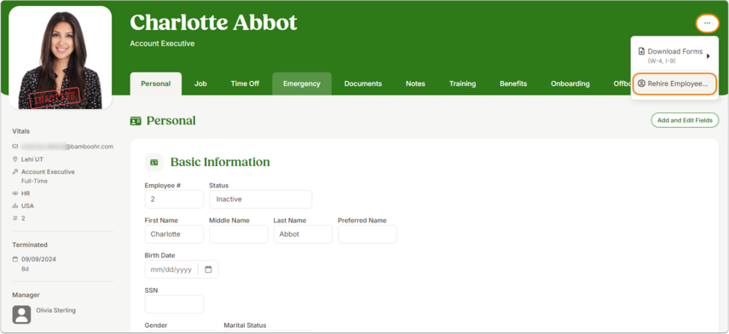The width and height of the screenshot is (729, 334).
Task: Click the Preferred Name field
Action: pyautogui.click(x=367, y=234)
